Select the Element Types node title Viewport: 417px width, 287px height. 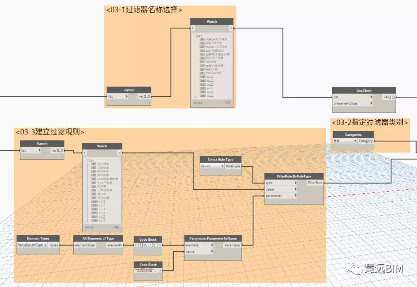pyautogui.click(x=38, y=239)
